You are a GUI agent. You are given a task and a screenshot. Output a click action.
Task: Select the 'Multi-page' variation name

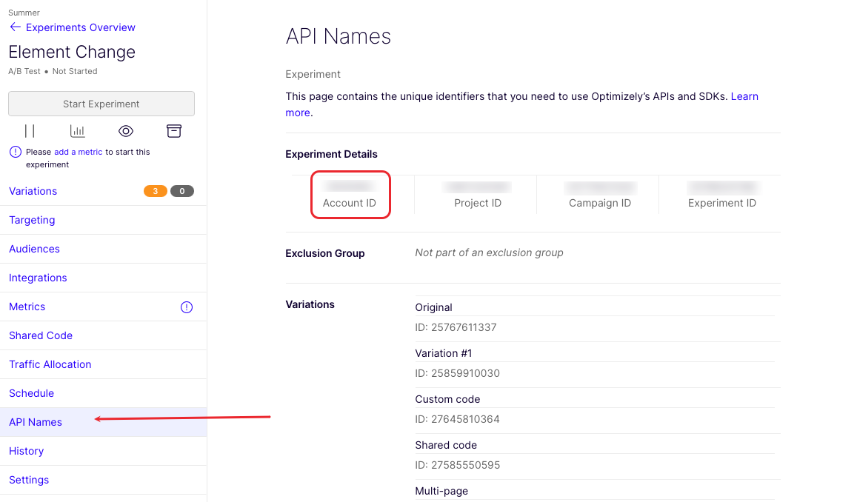441,491
